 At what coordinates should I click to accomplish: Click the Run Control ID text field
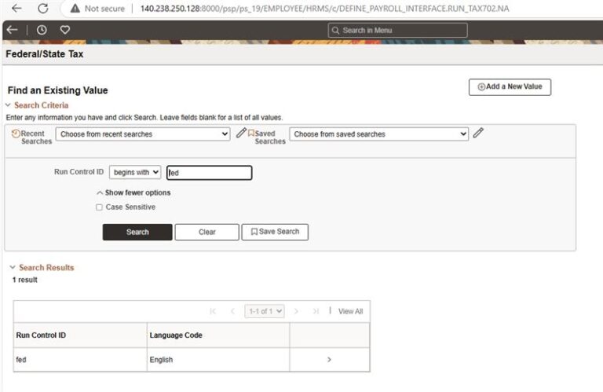coord(209,173)
